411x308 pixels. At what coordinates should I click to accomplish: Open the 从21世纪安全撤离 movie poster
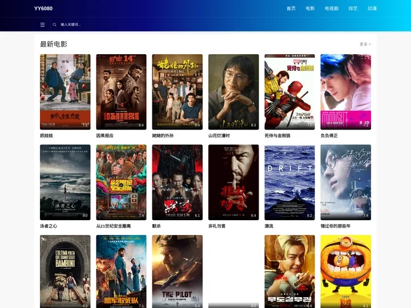coord(121,183)
